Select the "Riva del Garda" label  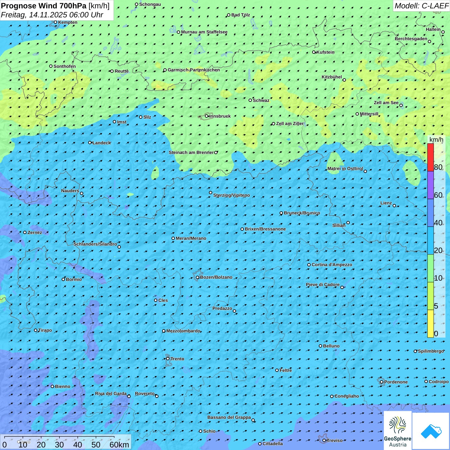[x=111, y=393]
